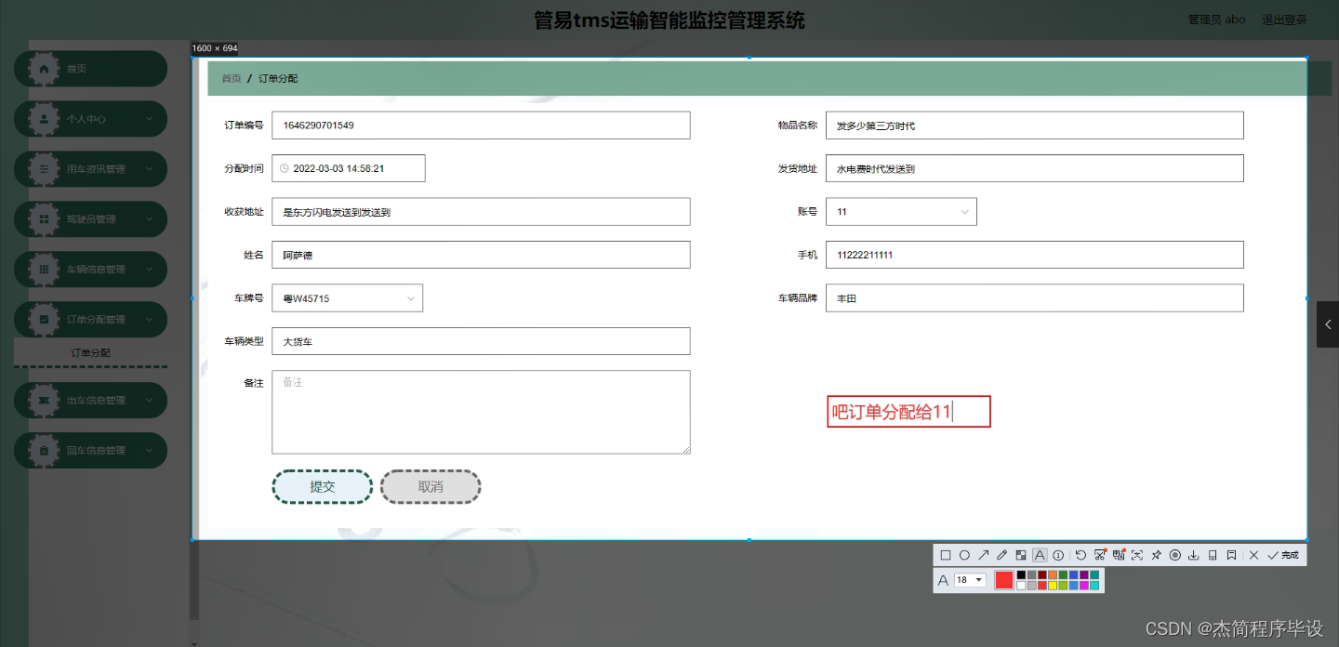This screenshot has height=647, width=1339.
Task: Open the font size 18 dropdown
Action: 970,580
